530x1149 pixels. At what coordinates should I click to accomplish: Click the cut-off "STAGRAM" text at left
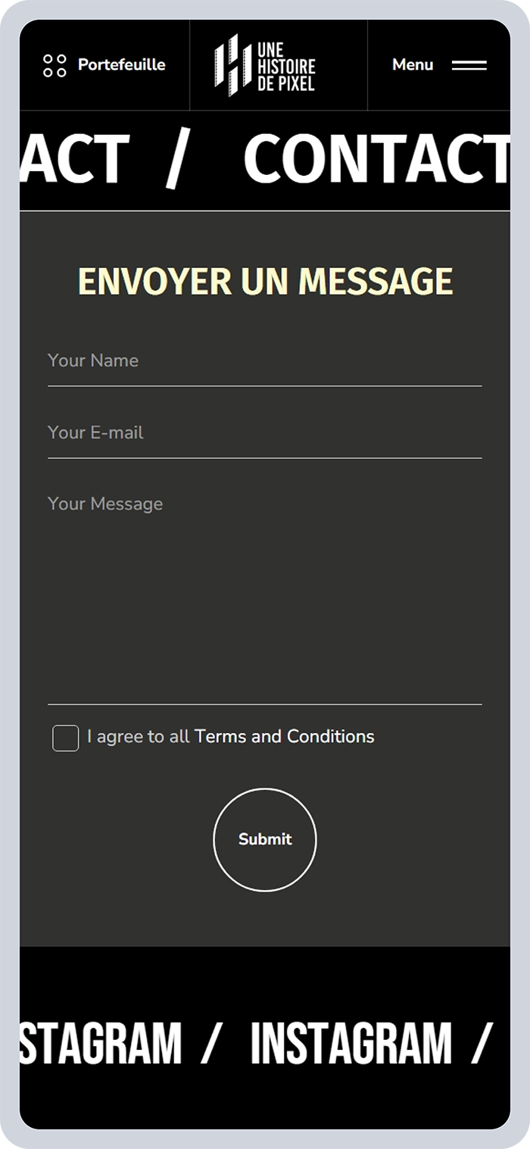pos(100,1043)
